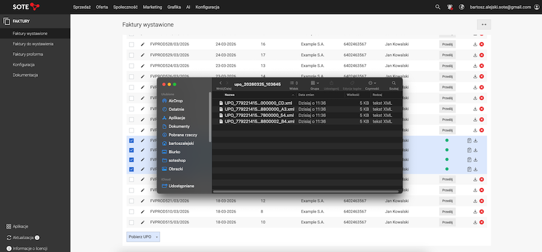Tick the checkbox for invoice FVPROD515/03/2026
Viewport: 542px width, 252px height.
131,223
